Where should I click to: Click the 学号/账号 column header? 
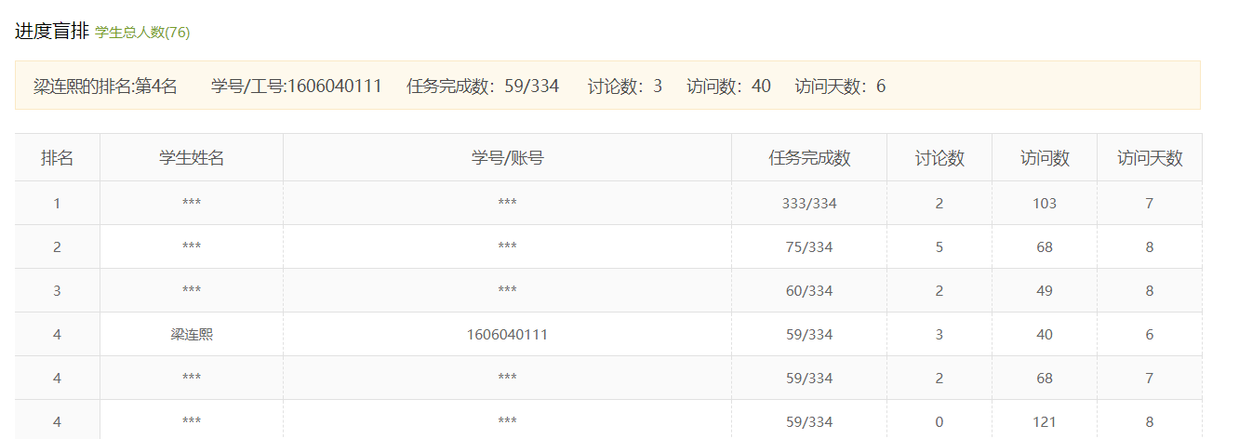coord(507,158)
